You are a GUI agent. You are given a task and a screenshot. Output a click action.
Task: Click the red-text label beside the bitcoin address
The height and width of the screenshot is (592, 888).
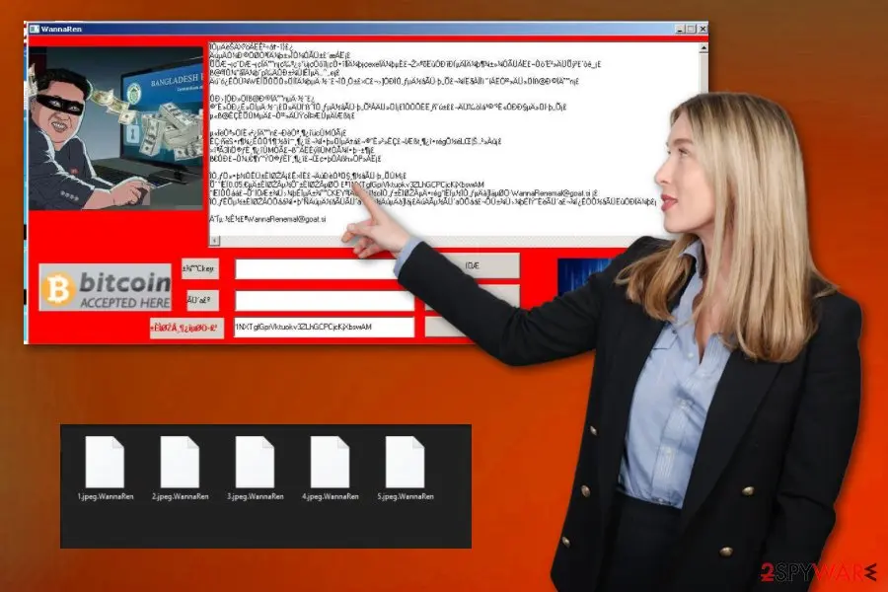pos(186,328)
